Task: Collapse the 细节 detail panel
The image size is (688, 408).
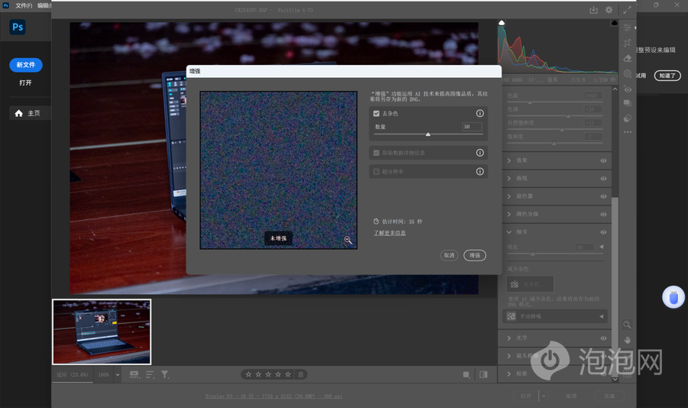Action: pos(510,232)
